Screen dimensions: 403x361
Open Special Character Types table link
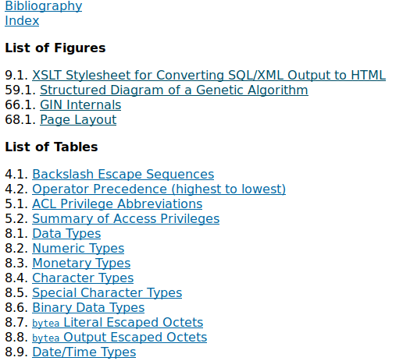(x=107, y=293)
